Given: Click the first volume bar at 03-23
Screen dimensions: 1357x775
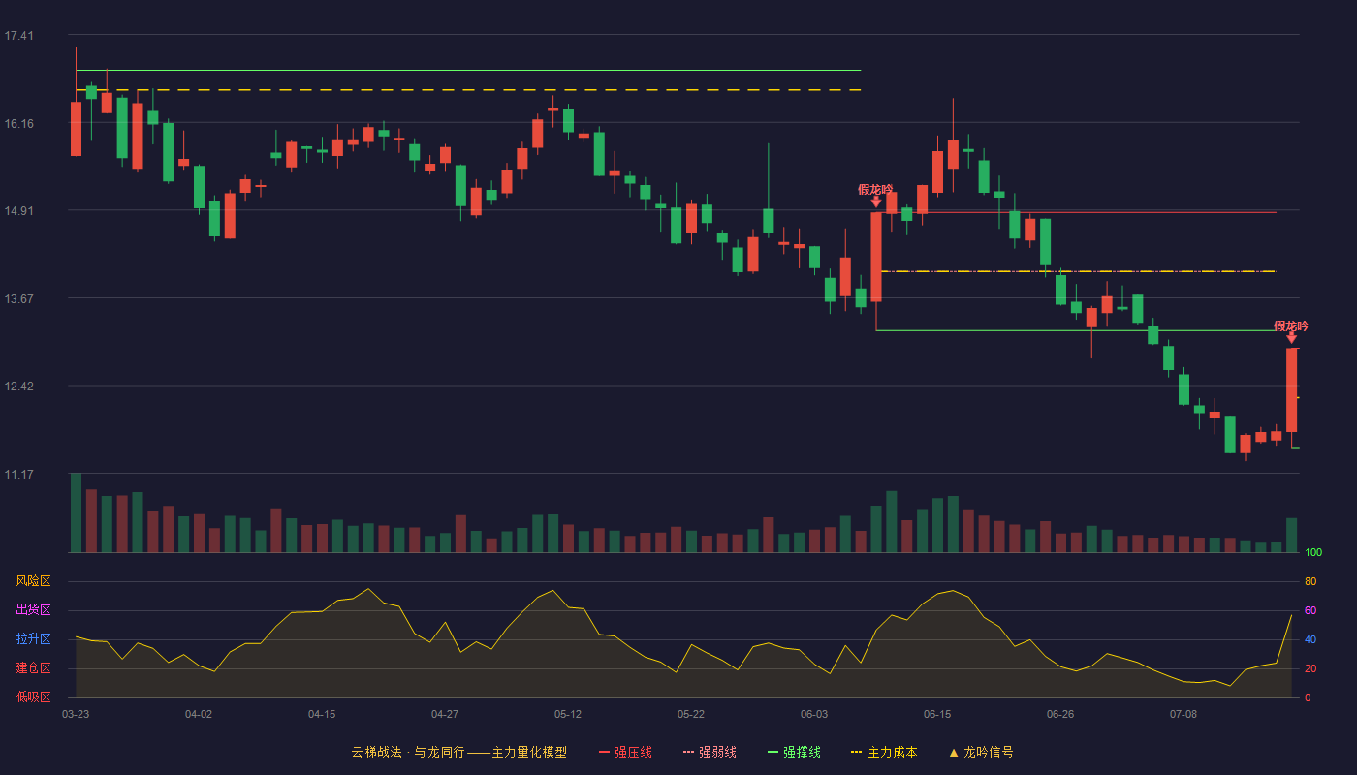Looking at the screenshot, I should [x=76, y=512].
